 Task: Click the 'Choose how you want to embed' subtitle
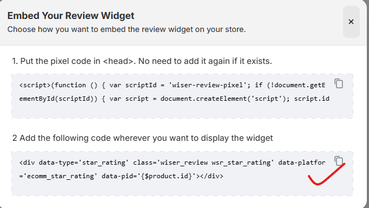[x=127, y=29]
